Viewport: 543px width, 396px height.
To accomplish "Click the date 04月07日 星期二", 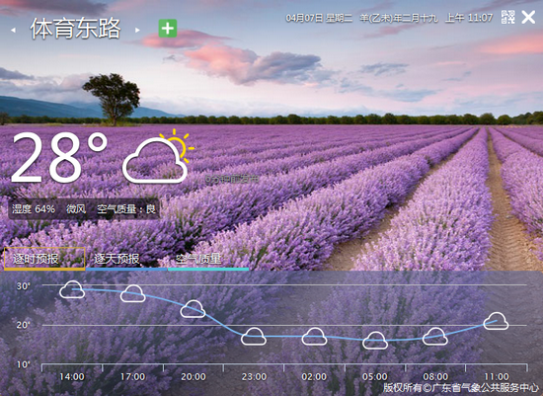I will point(319,18).
